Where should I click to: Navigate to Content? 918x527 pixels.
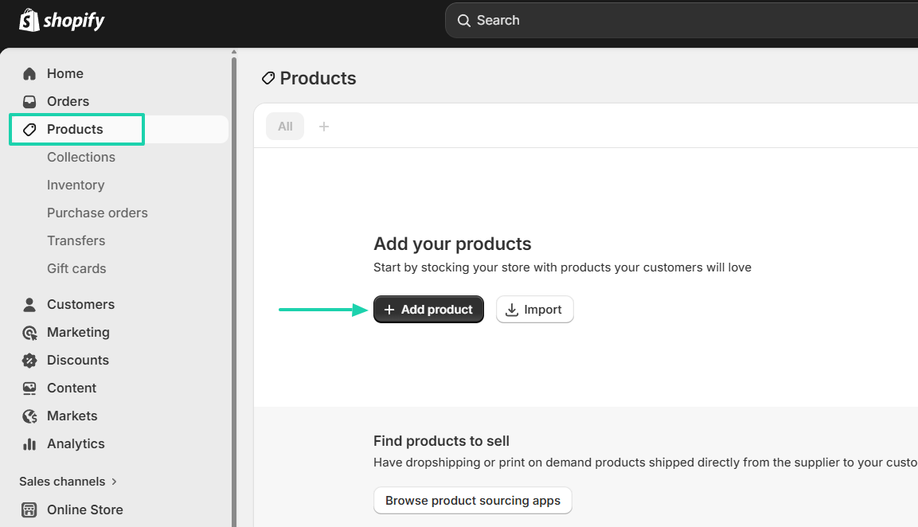click(72, 388)
